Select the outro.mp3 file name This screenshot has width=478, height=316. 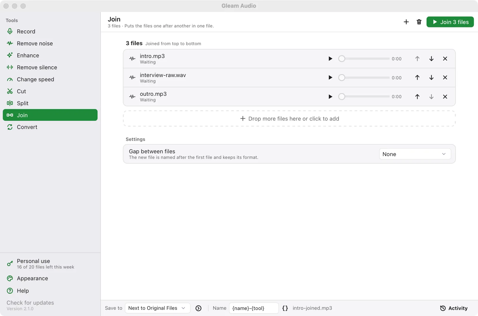[x=153, y=94]
